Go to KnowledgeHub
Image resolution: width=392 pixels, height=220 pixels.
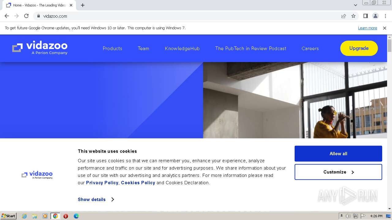pos(182,48)
